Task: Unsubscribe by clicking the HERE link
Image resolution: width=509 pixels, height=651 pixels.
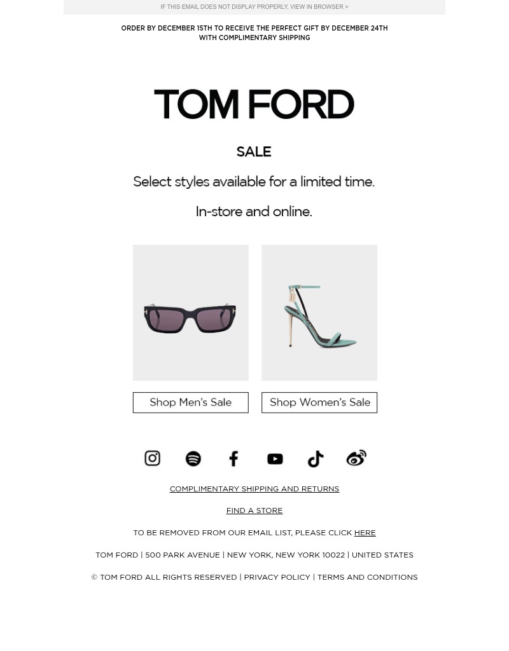Action: coord(365,533)
